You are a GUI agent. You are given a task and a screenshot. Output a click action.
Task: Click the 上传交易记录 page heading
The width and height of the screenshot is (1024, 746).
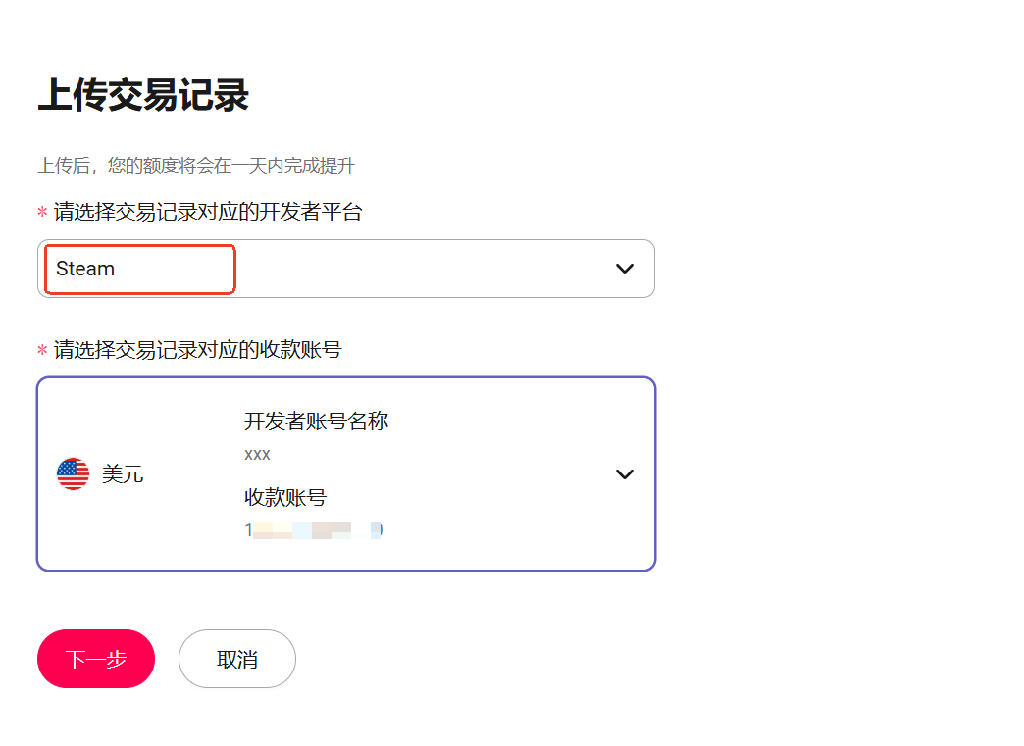(143, 96)
